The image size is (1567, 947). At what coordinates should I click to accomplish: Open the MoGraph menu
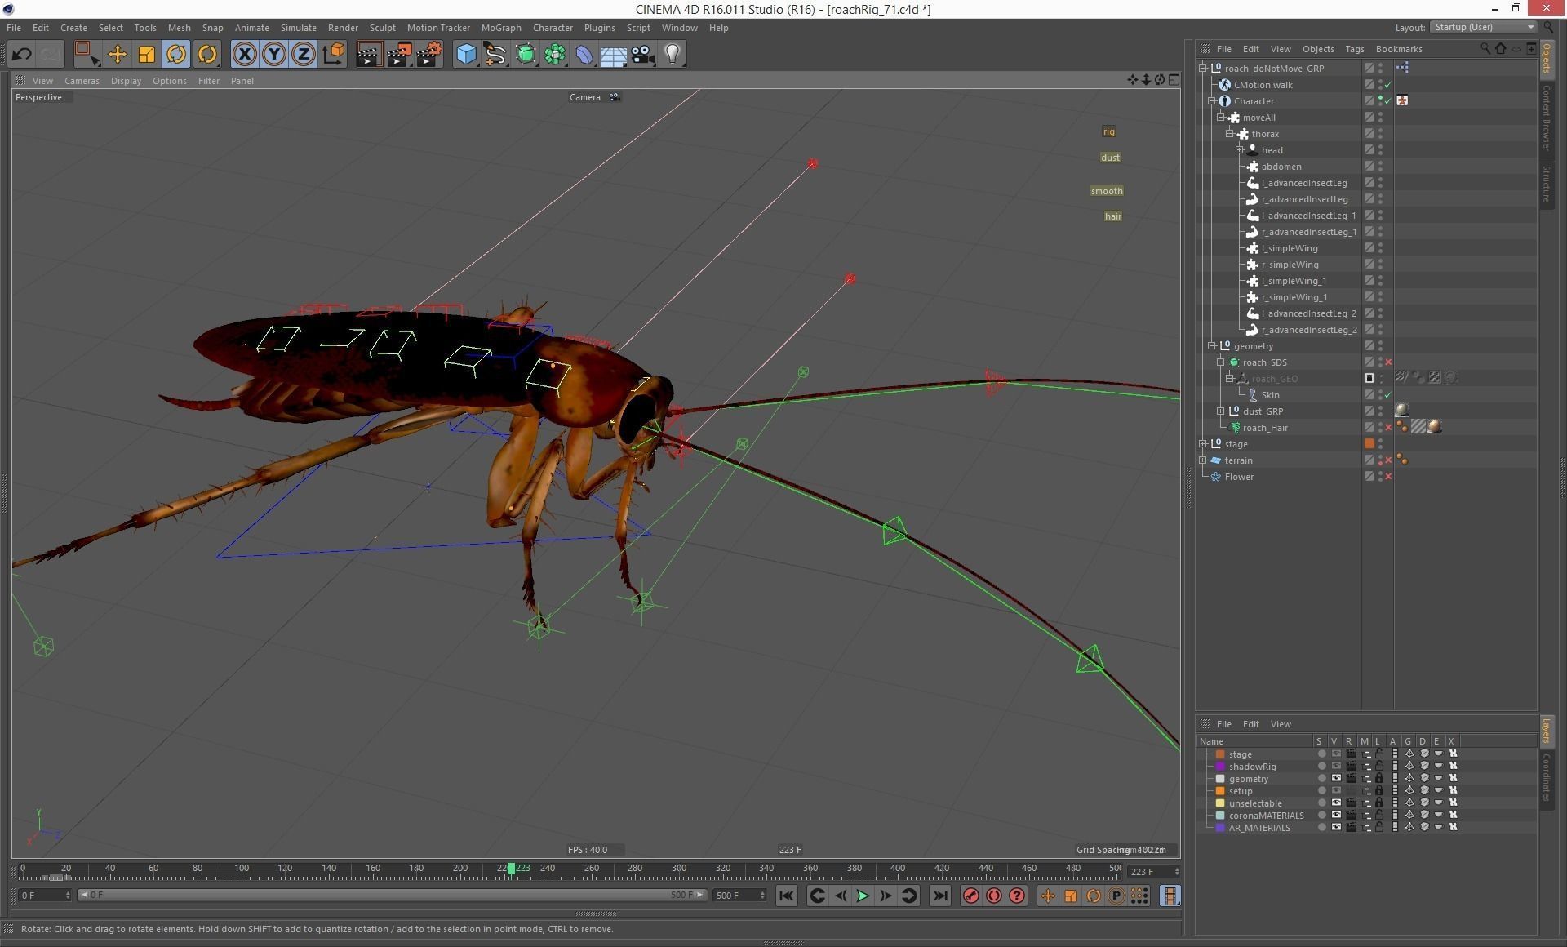click(x=500, y=28)
